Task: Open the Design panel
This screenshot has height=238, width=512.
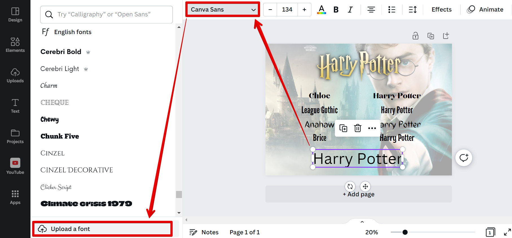Action: tap(15, 15)
